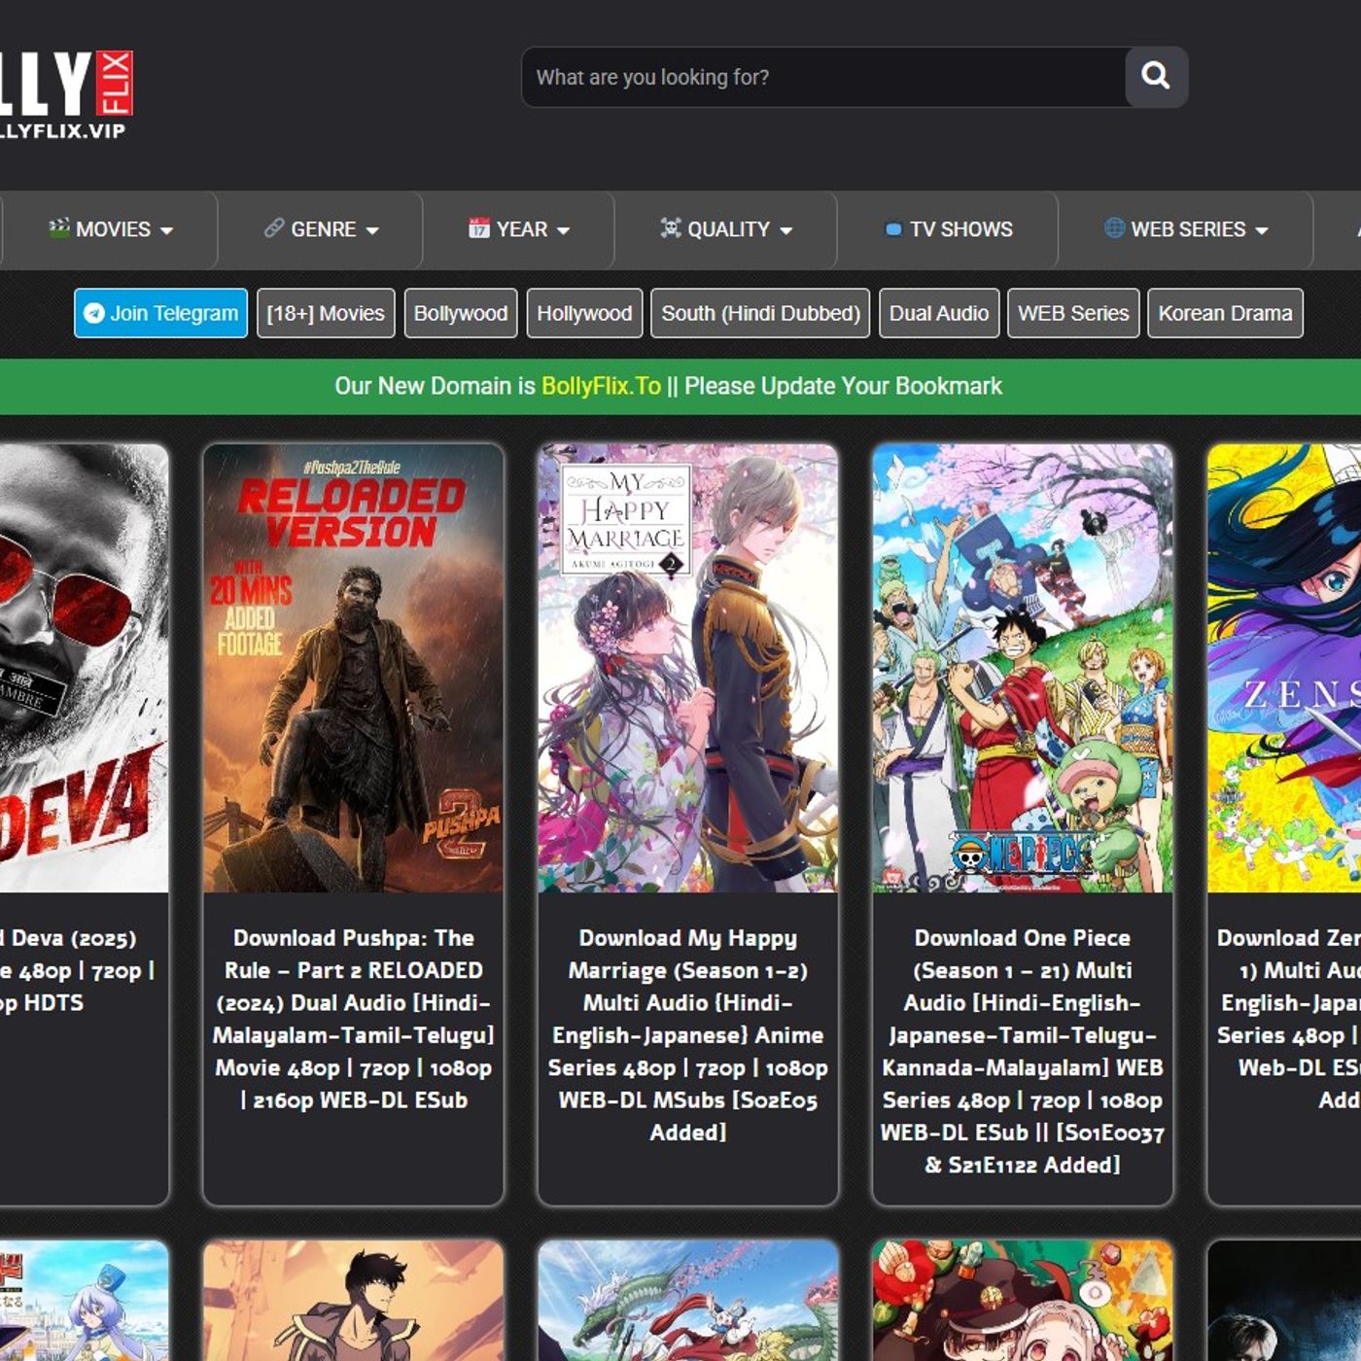Open the One Piece poster
Screen dimensions: 1361x1361
pos(1023,669)
